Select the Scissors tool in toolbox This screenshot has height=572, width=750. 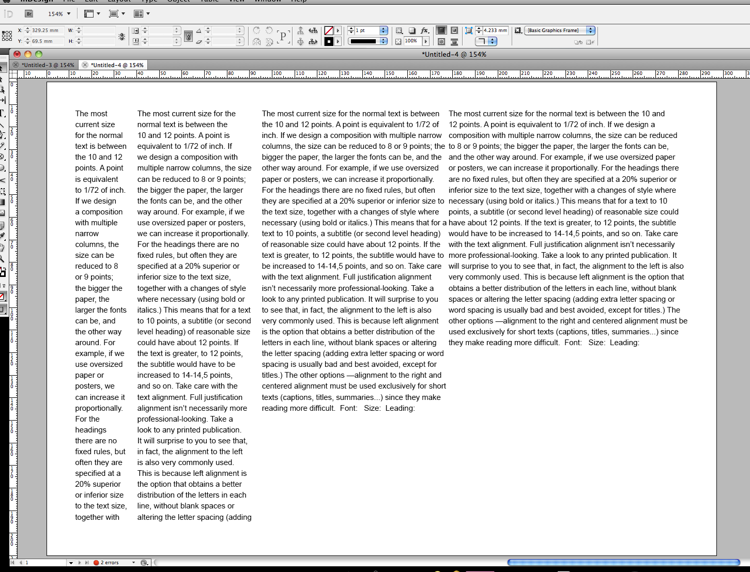pos(3,180)
